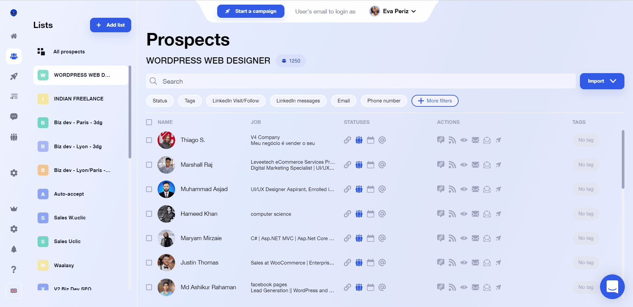Open the Waalaxy list
Screen dimensions: 633x307
point(81,265)
